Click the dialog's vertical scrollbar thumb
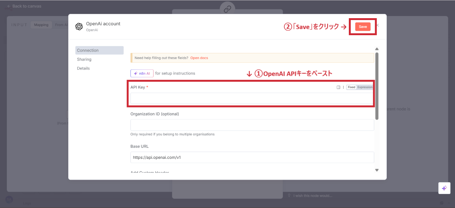455x208 pixels. 377,87
